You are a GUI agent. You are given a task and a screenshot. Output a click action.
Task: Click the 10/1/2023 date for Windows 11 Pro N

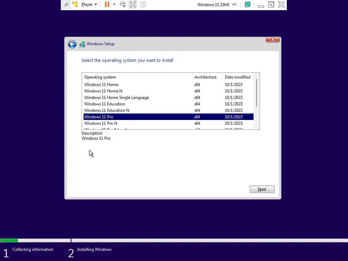(x=233, y=123)
